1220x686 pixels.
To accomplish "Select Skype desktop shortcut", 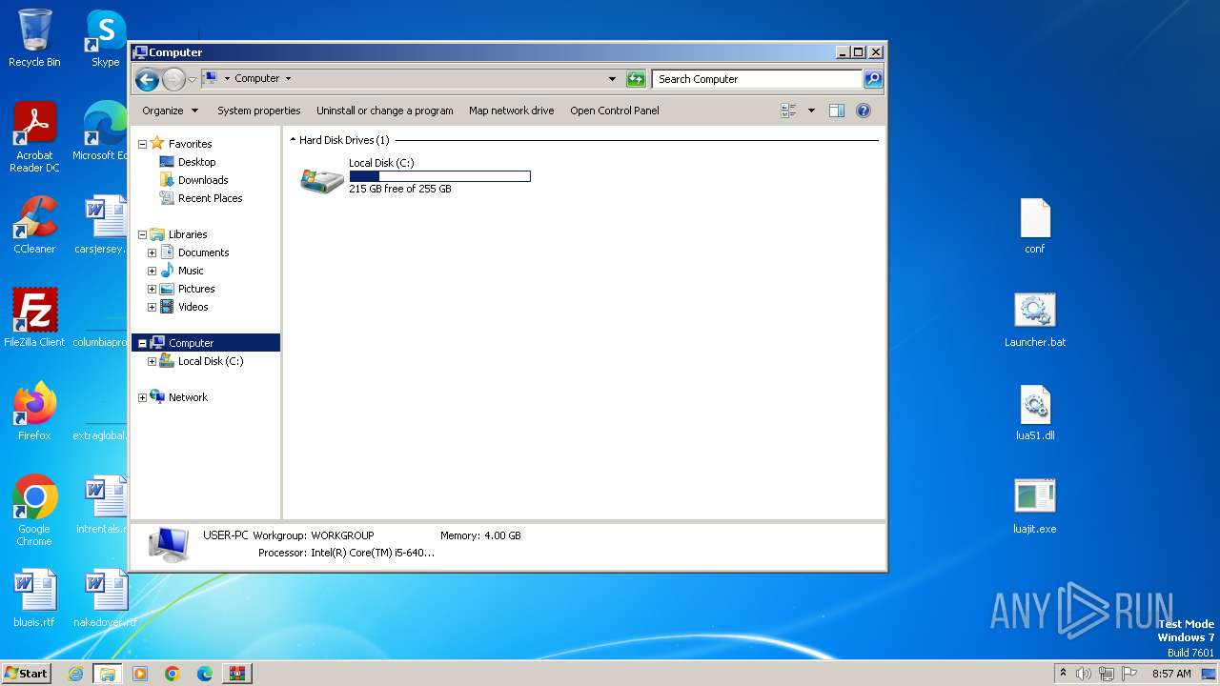I will coord(106,38).
